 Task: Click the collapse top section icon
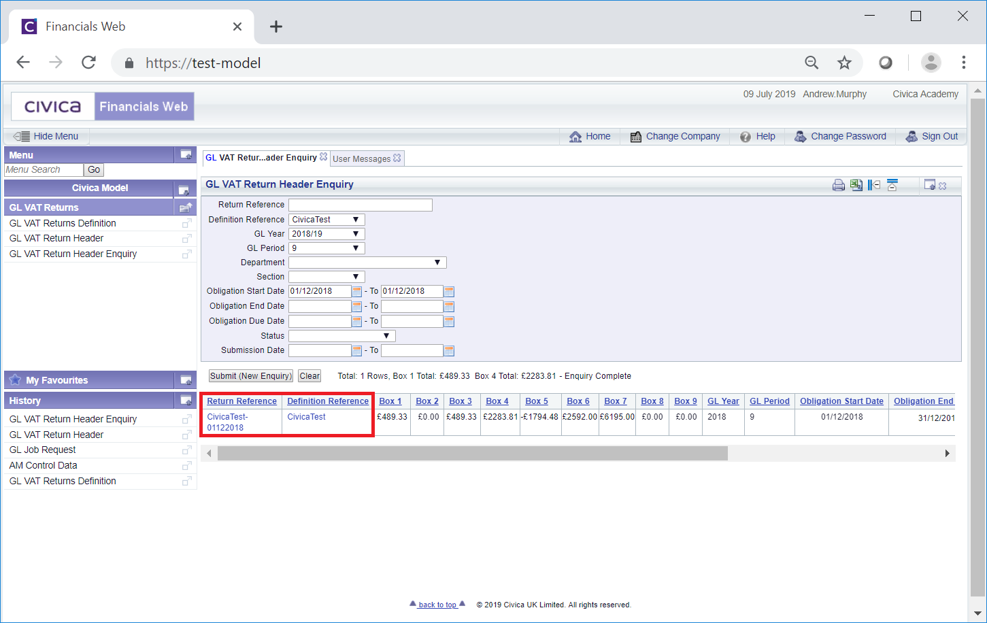[x=892, y=185]
